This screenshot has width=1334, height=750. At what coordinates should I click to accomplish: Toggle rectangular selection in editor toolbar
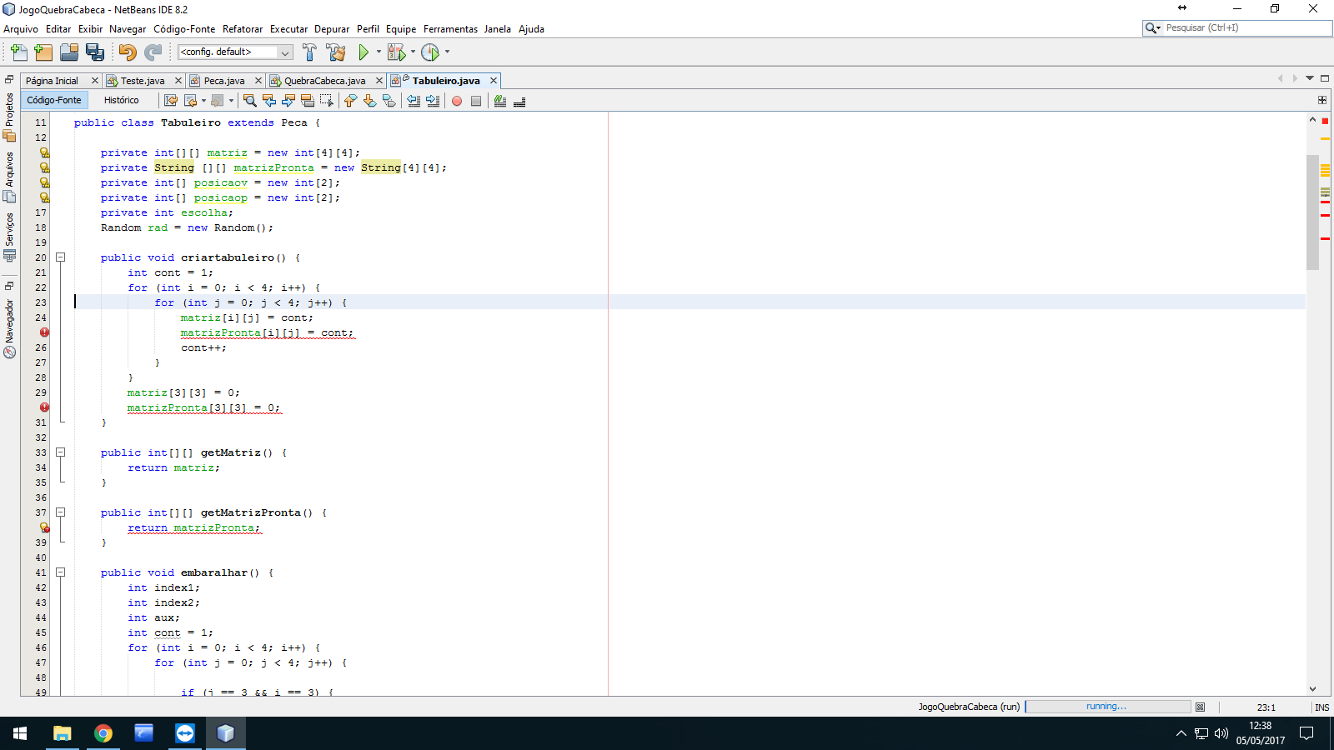[327, 101]
